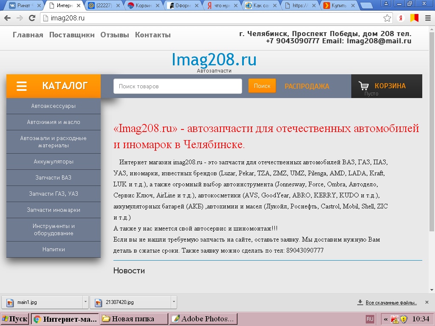The image size is (435, 326).
Task: Switch to the https:// tab
Action: coord(300,5)
